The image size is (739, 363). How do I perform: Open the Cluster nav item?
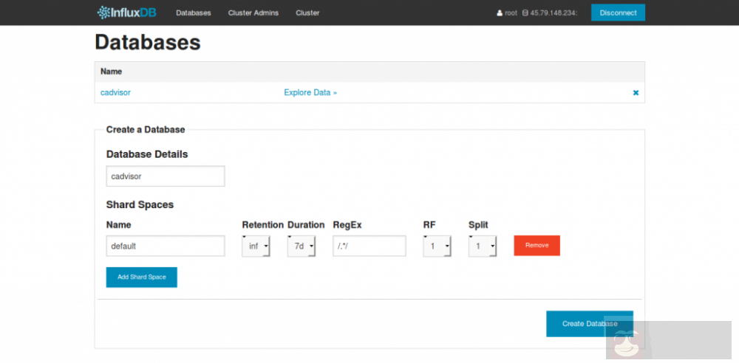tap(307, 13)
